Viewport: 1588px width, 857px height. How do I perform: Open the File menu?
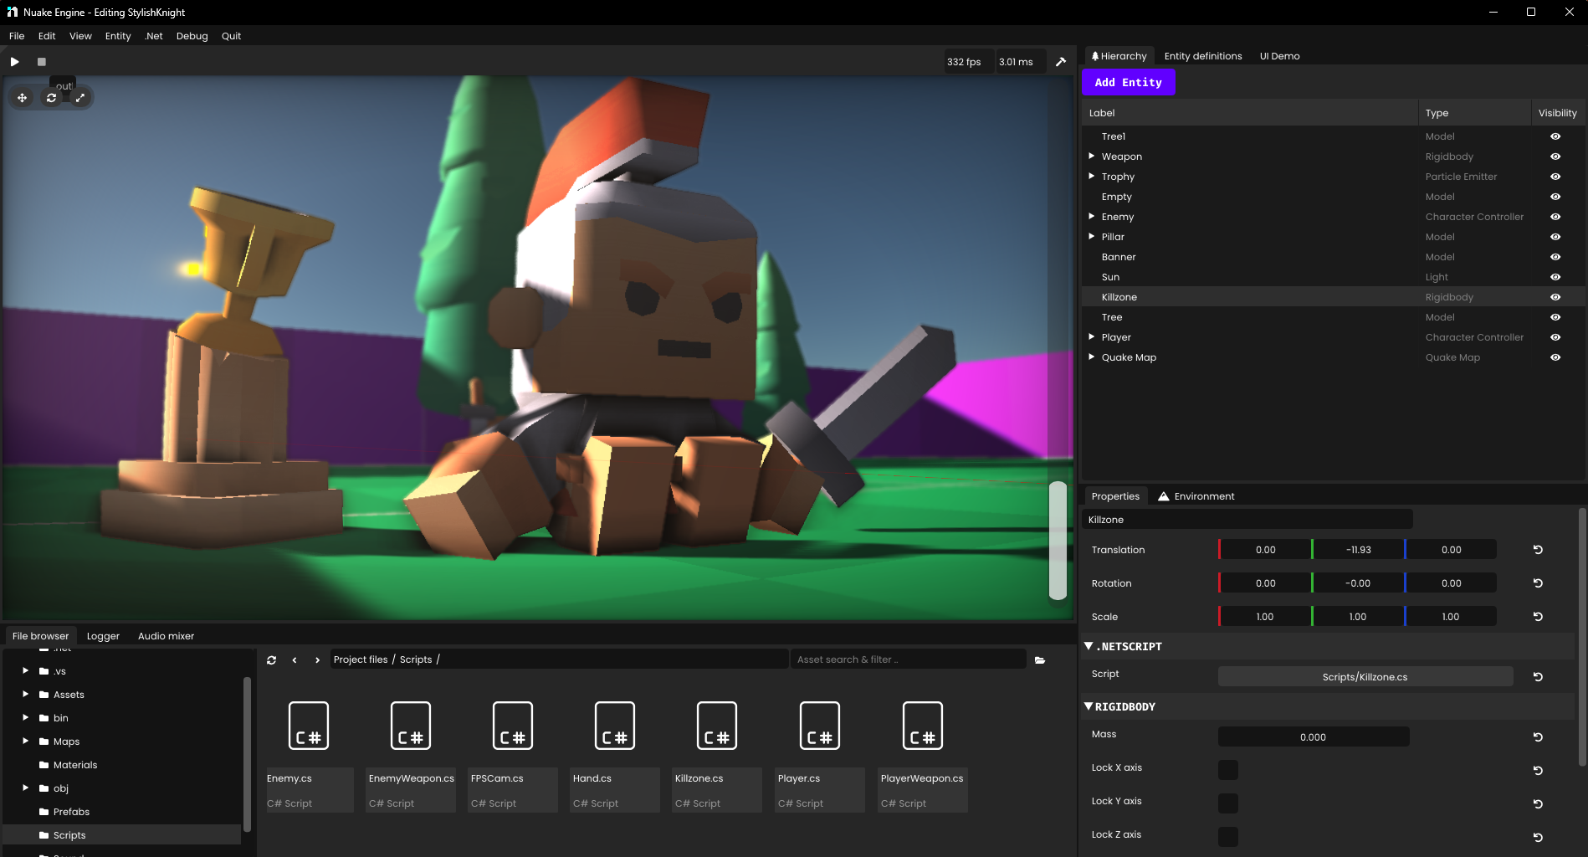point(17,36)
